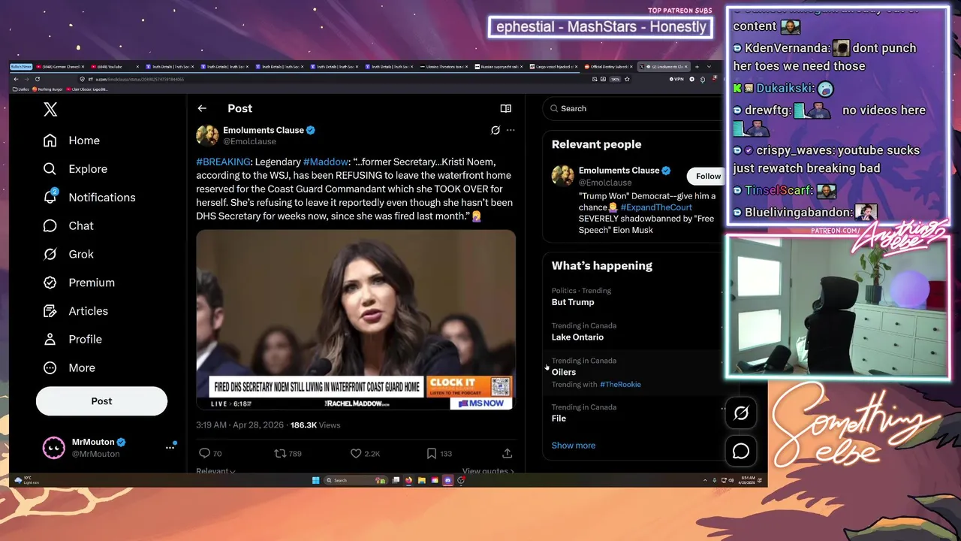Switch to Russian superyacht browser tab

pyautogui.click(x=499, y=67)
